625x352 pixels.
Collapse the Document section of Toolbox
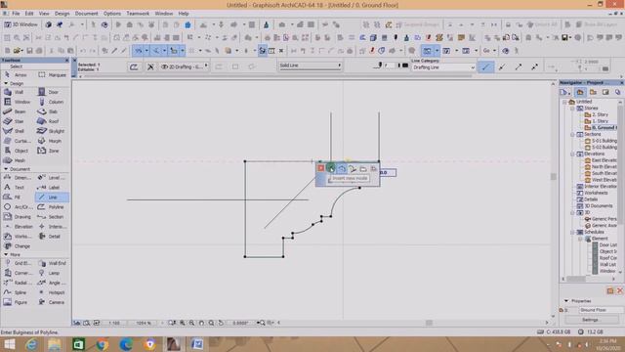coord(6,169)
